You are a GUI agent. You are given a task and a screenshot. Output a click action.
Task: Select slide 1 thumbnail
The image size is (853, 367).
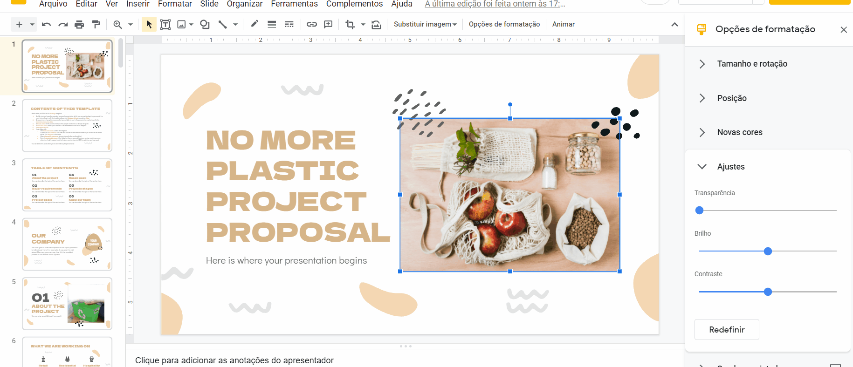click(x=67, y=66)
